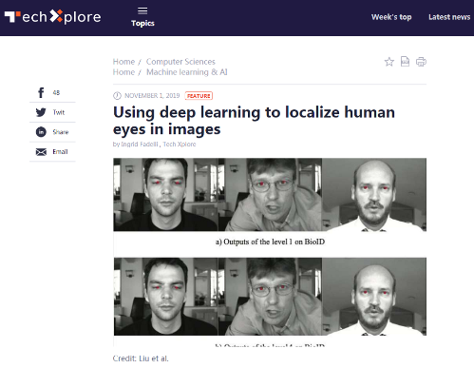
Task: Share via the LinkedIn icon
Action: pos(41,132)
